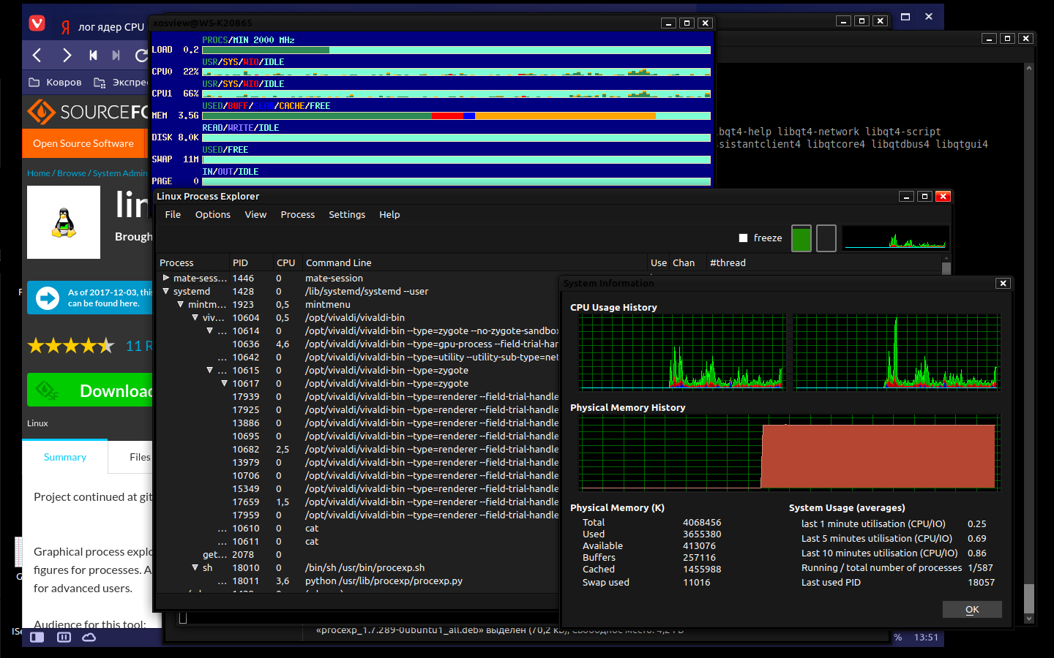Open the Settings menu in Process Explorer
The height and width of the screenshot is (658, 1054).
tap(347, 214)
